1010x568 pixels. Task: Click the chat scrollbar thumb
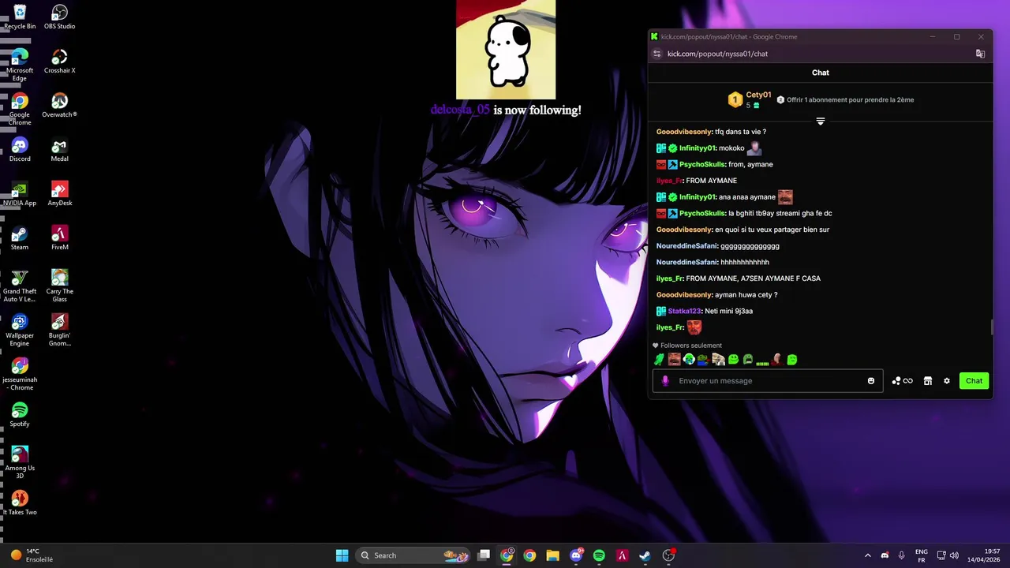tap(992, 328)
